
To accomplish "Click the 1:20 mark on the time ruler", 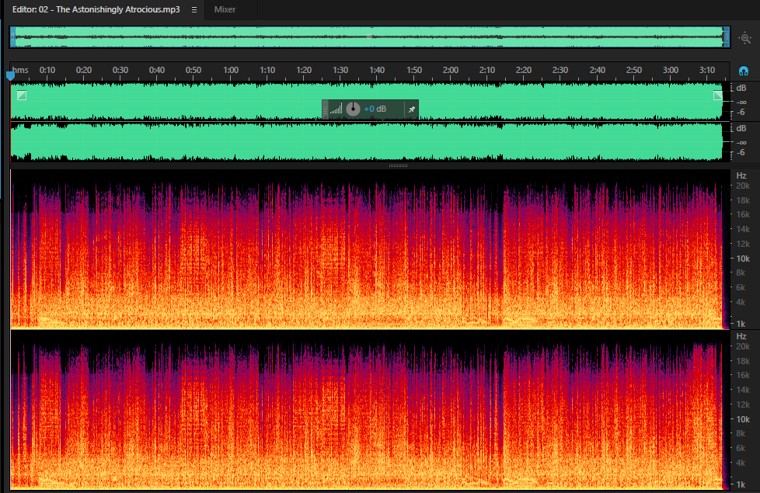I will (304, 70).
